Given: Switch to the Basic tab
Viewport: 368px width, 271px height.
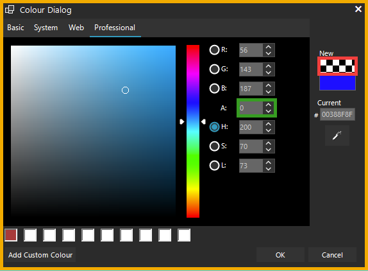Looking at the screenshot, I should click(15, 28).
